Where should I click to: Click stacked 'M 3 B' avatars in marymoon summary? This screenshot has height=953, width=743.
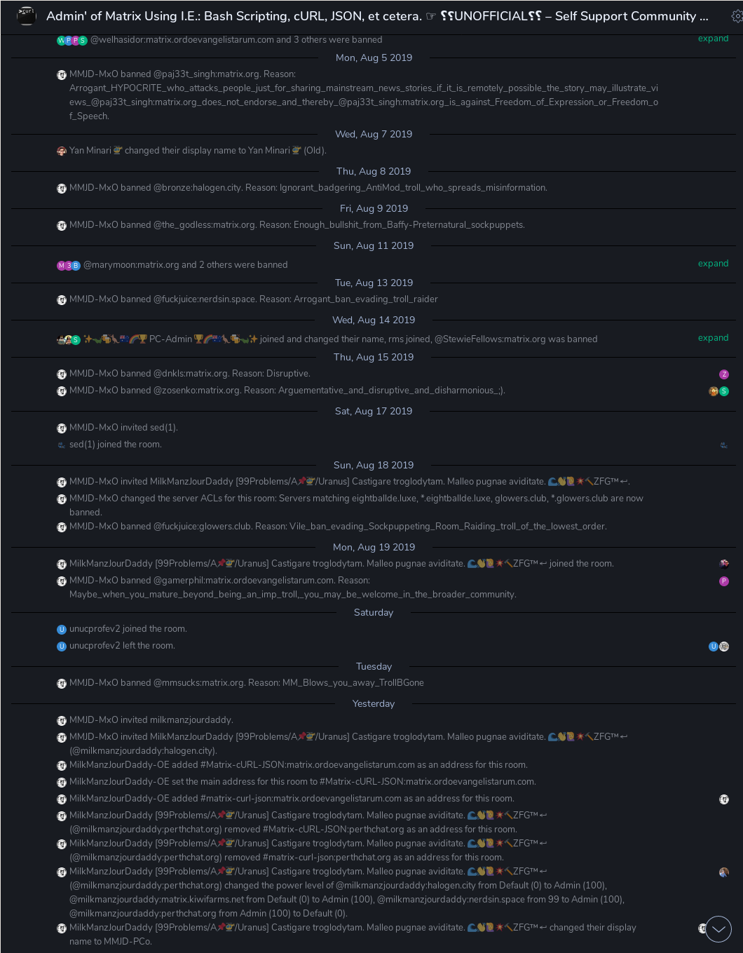[x=69, y=266]
